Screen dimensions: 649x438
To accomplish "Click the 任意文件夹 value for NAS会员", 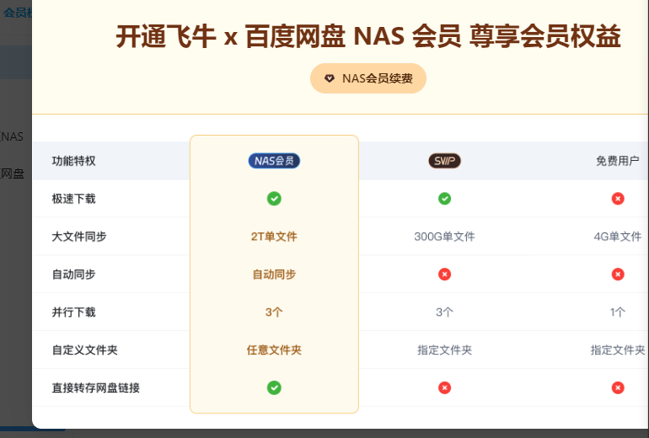I will (274, 350).
